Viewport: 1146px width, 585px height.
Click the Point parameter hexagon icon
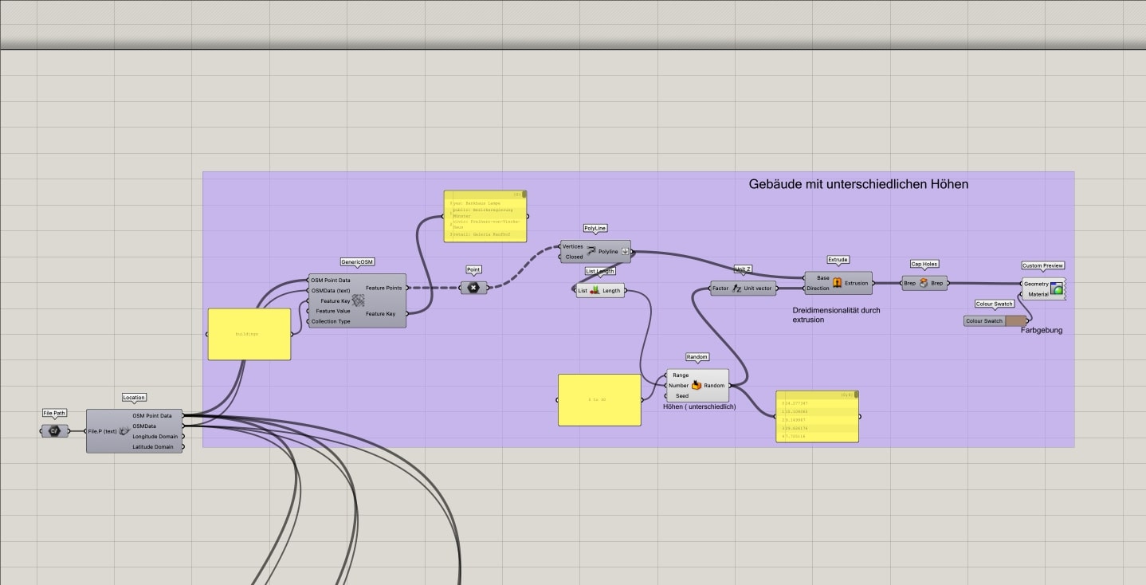click(473, 287)
